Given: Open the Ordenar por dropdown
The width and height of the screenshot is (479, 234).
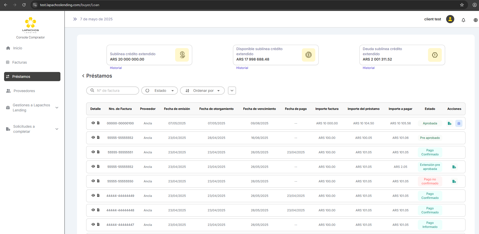Looking at the screenshot, I should pos(202,91).
